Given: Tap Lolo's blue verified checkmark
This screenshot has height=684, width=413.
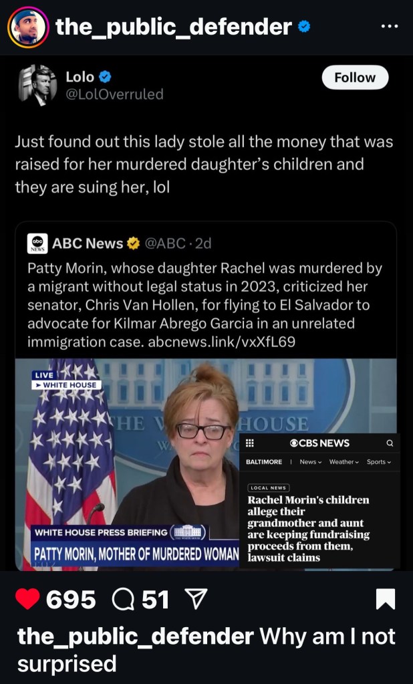Looking at the screenshot, I should tap(106, 76).
